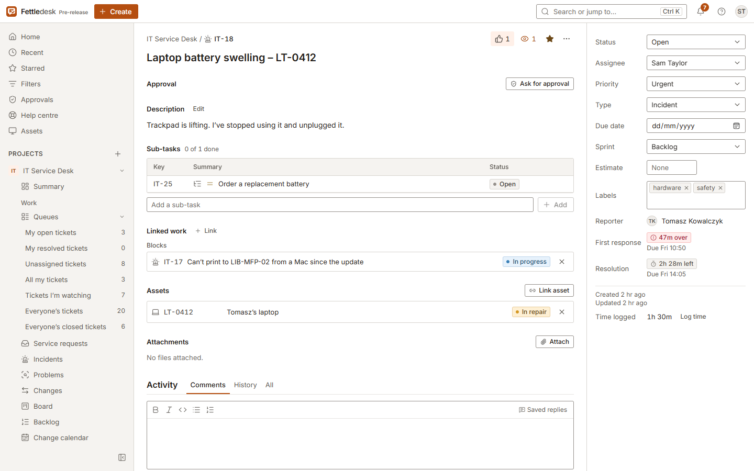Open Everyone's closed tickets queue
This screenshot has width=754, height=471.
(x=75, y=327)
